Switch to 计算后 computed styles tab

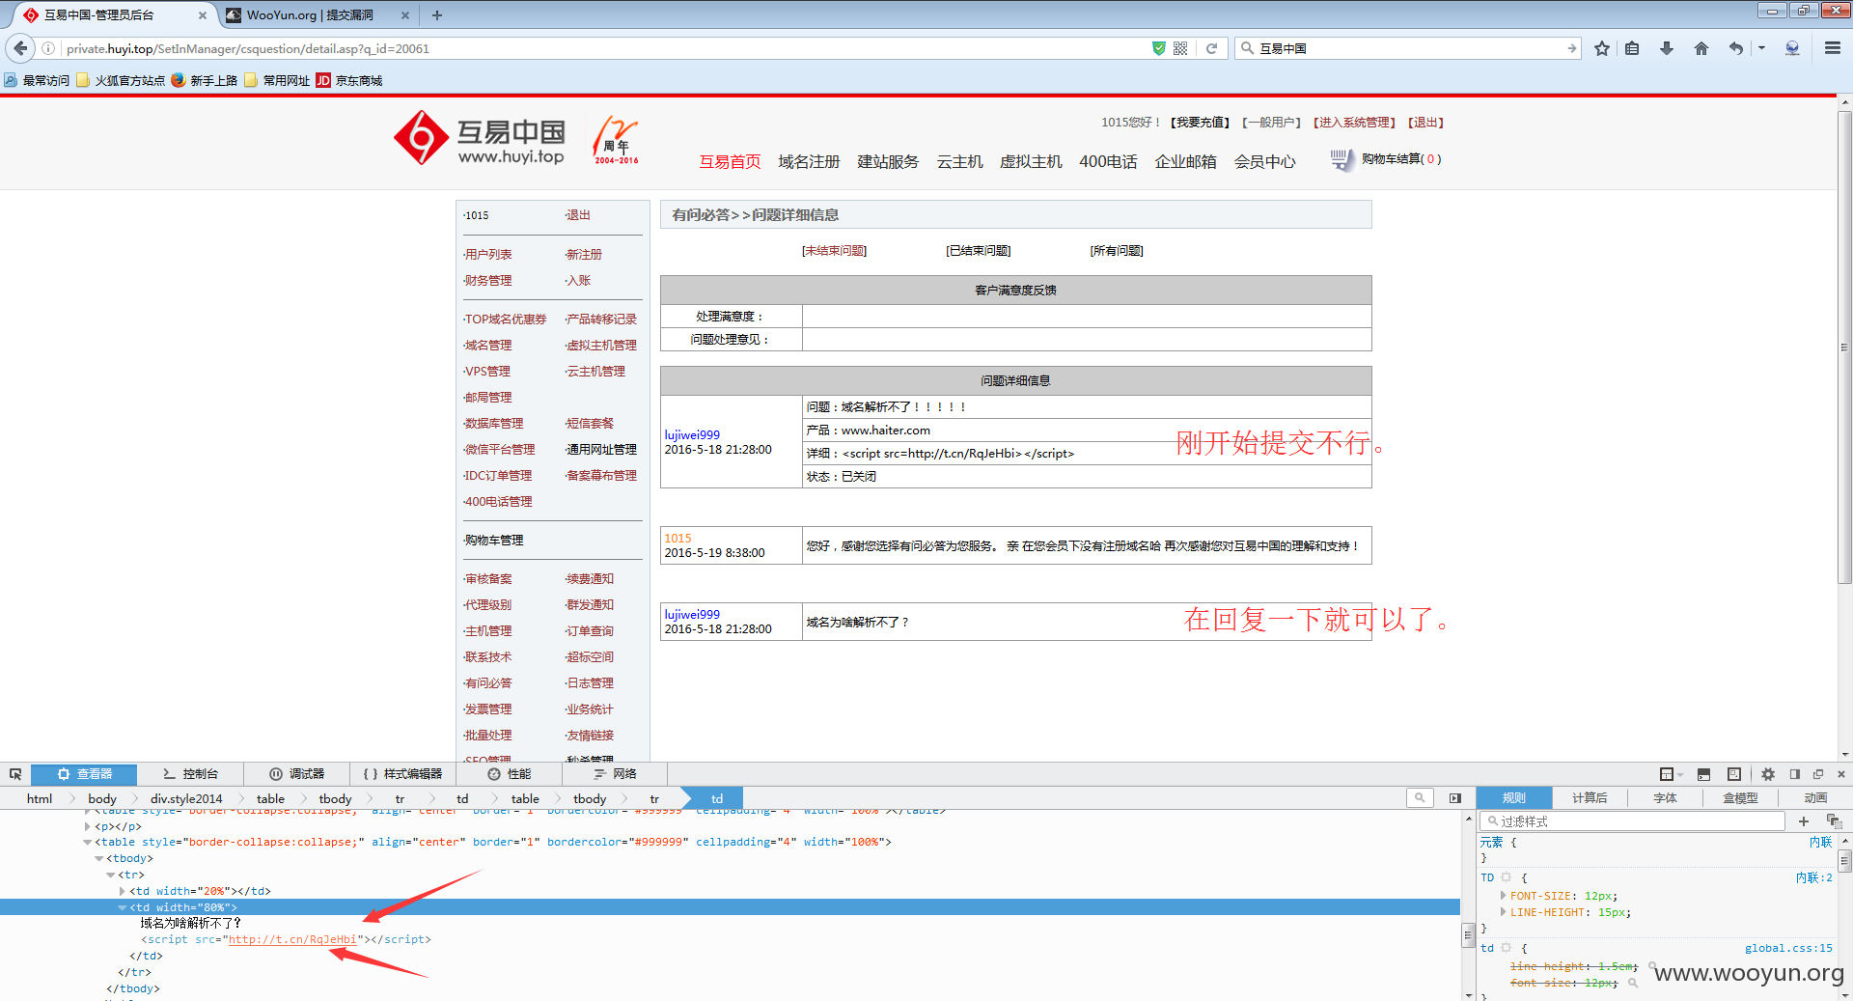pos(1590,798)
